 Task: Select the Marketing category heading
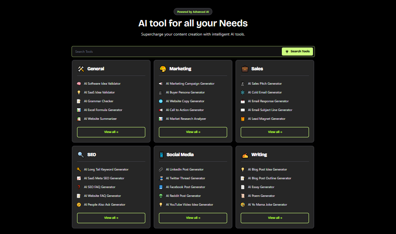click(180, 69)
